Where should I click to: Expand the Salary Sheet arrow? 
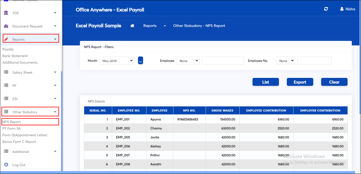pyautogui.click(x=55, y=72)
